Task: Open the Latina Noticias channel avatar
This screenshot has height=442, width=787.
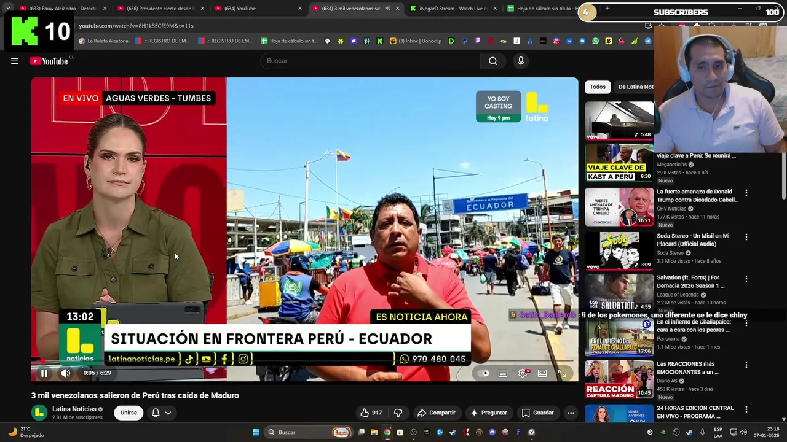Action: [39, 413]
